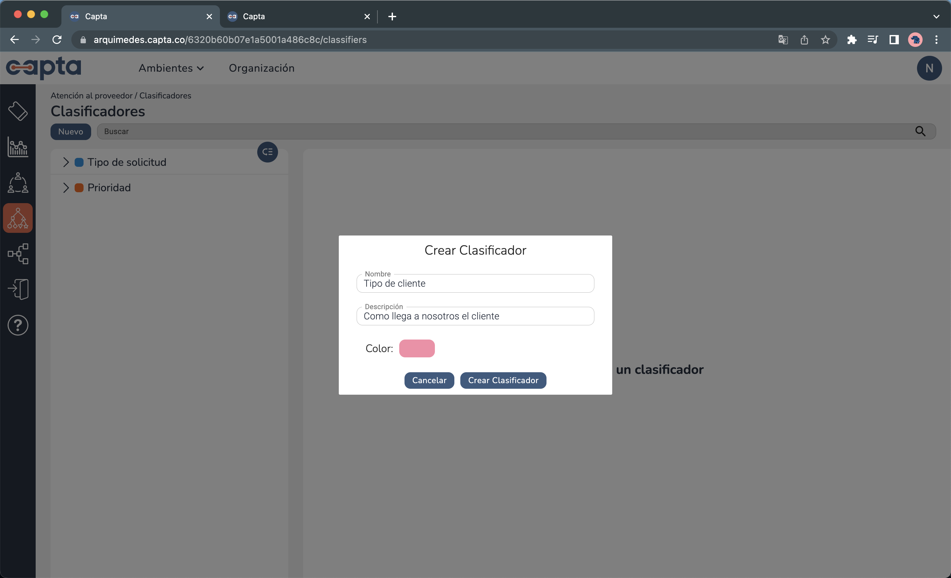Click the pink Color swatch
The height and width of the screenshot is (578, 951).
[x=416, y=348]
